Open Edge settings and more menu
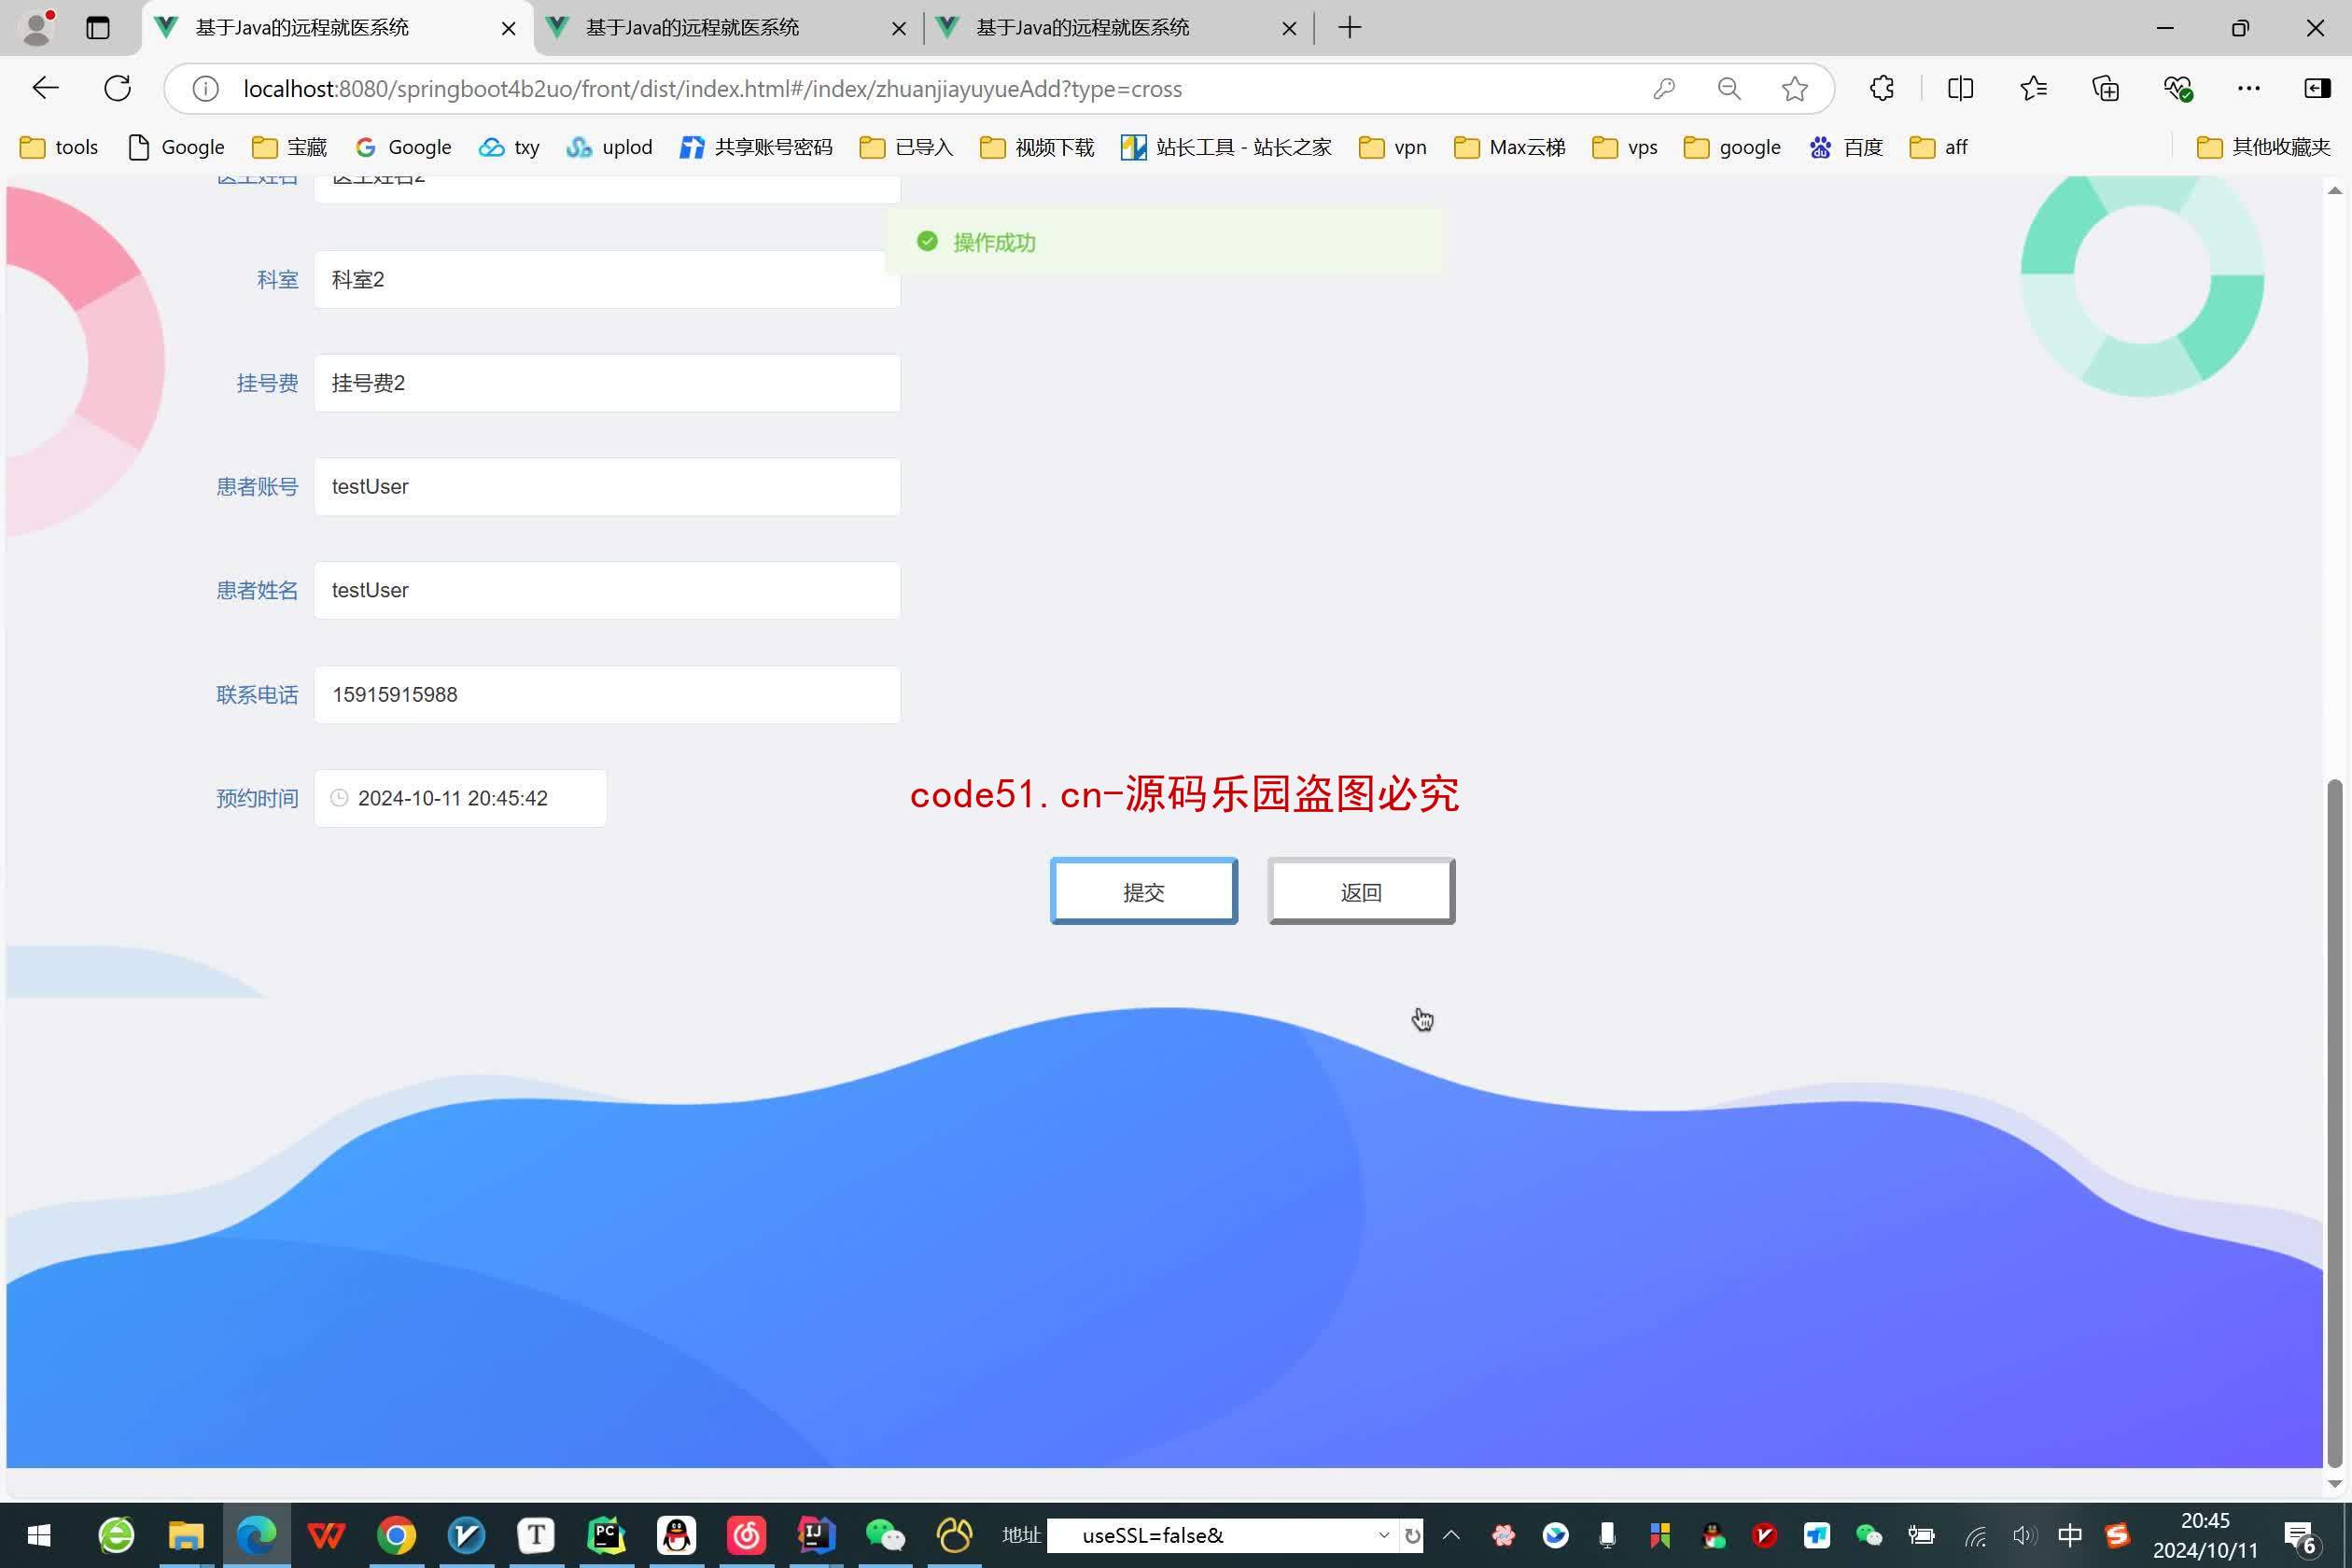 2249,88
